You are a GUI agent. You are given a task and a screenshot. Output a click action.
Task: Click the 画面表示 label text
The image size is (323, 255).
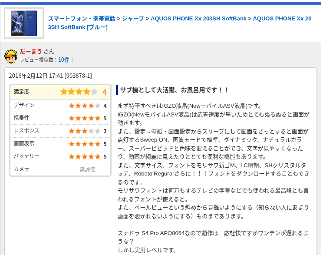click(24, 144)
